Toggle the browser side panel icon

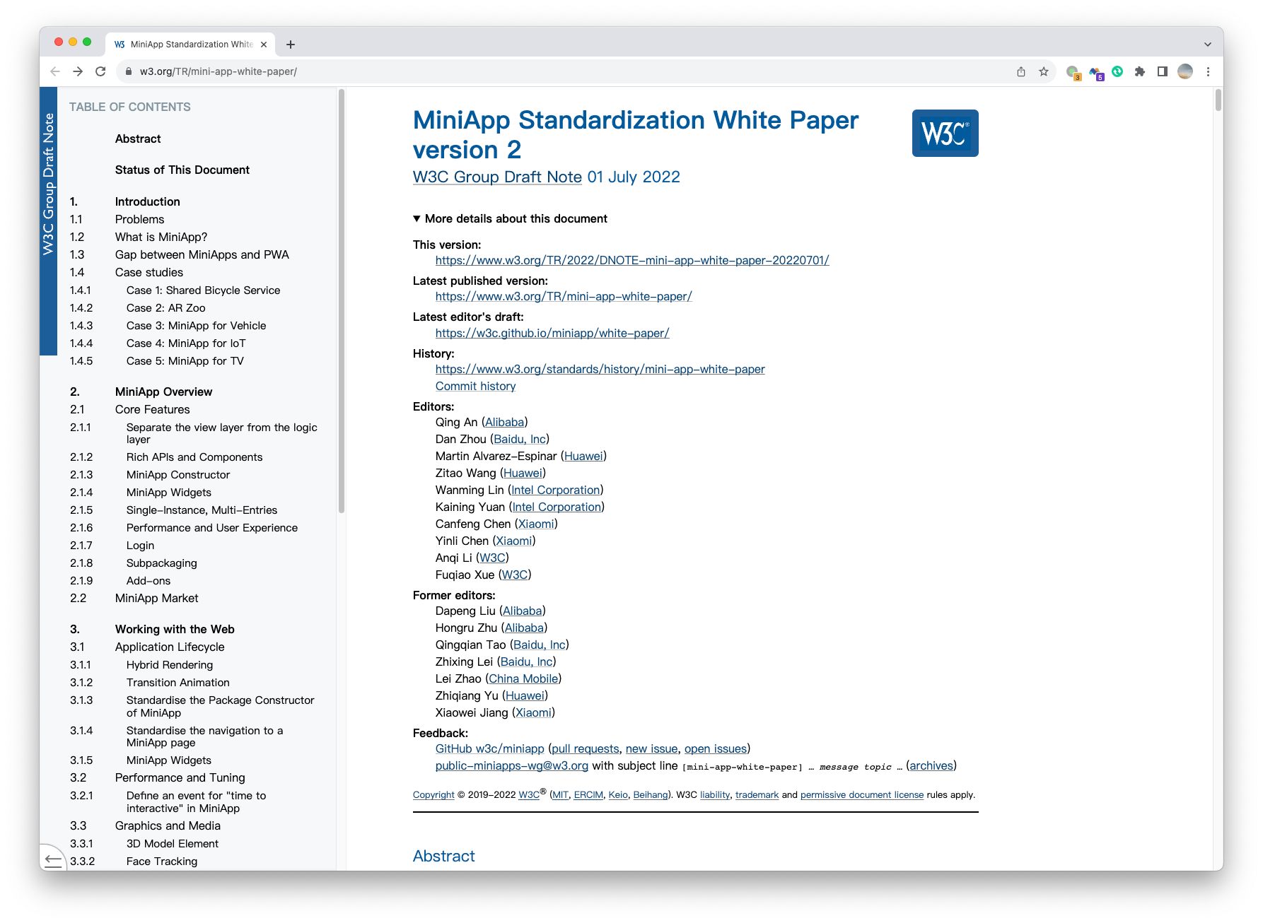pos(1162,71)
